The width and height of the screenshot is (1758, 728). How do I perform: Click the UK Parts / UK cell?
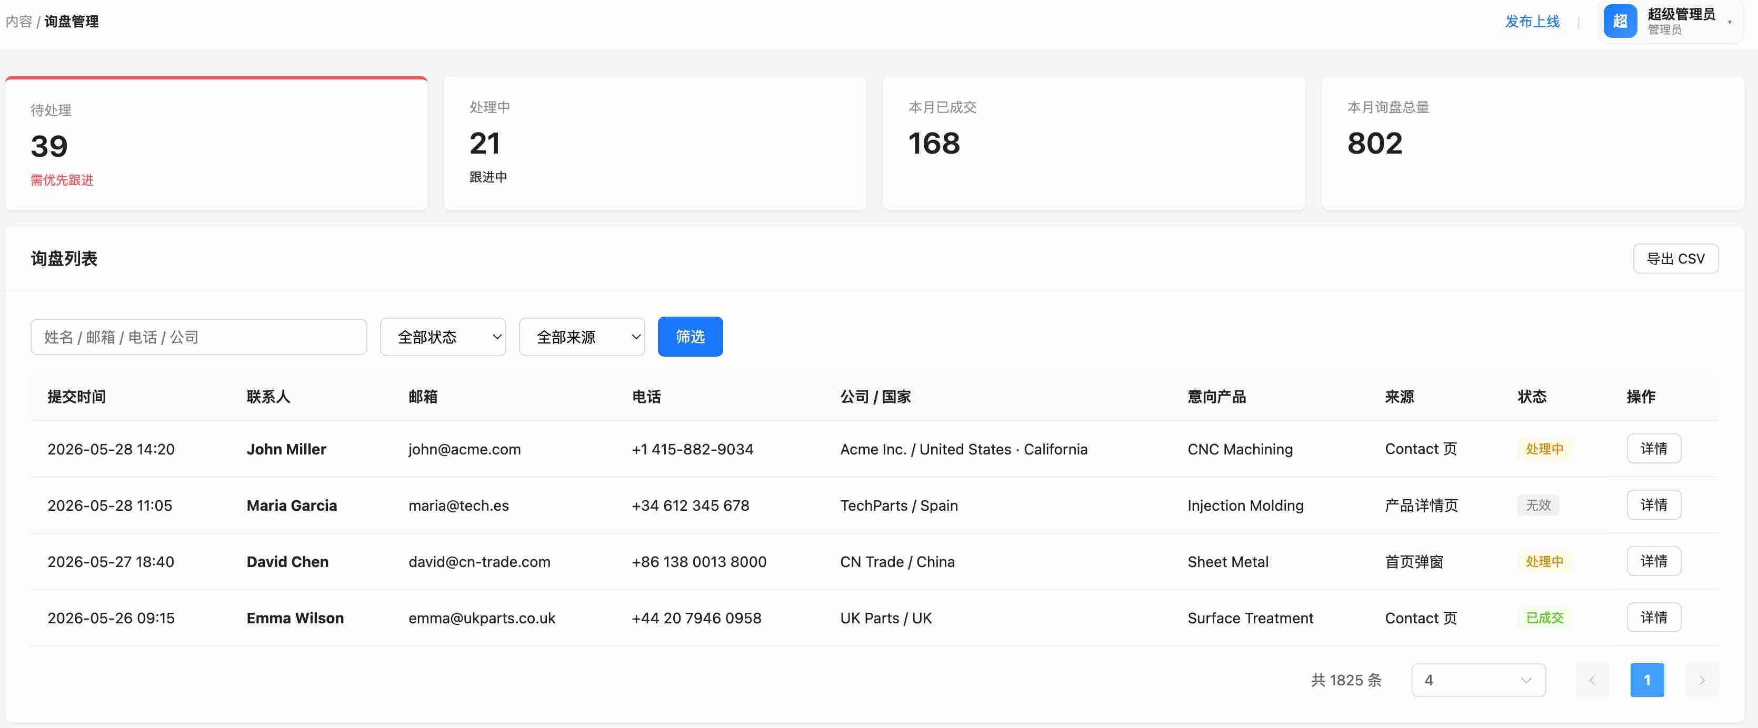coord(886,618)
